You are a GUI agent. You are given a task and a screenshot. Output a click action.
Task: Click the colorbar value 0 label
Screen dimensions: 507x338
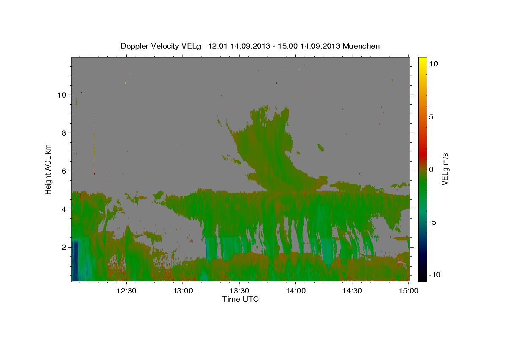pyautogui.click(x=431, y=169)
